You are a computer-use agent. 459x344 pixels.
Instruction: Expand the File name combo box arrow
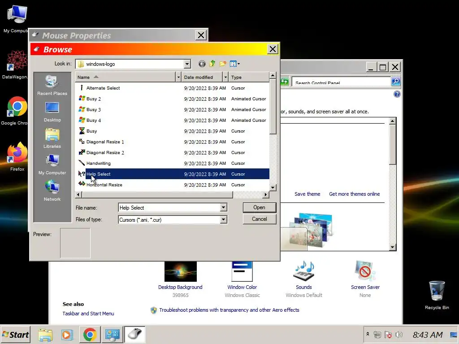coord(223,207)
